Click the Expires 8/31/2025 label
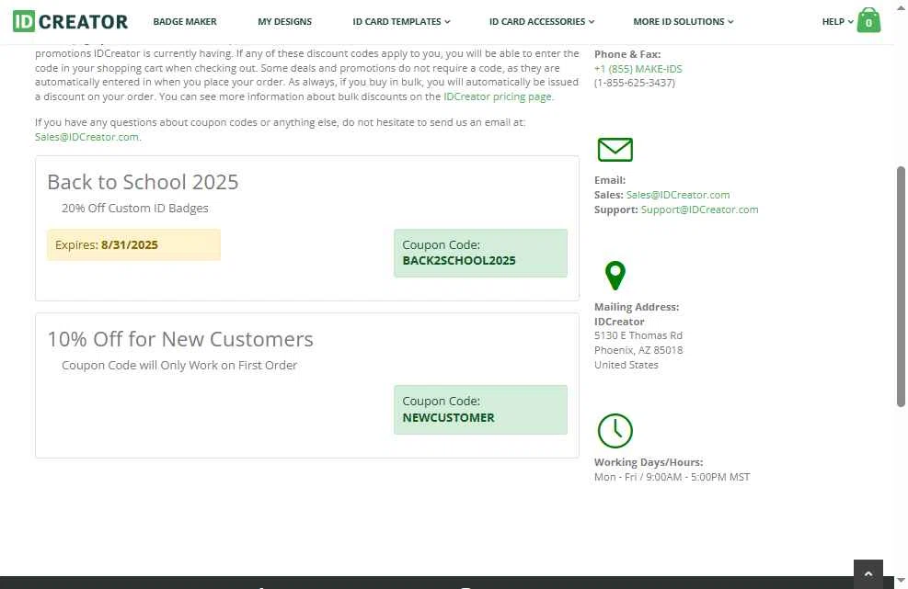 point(133,244)
